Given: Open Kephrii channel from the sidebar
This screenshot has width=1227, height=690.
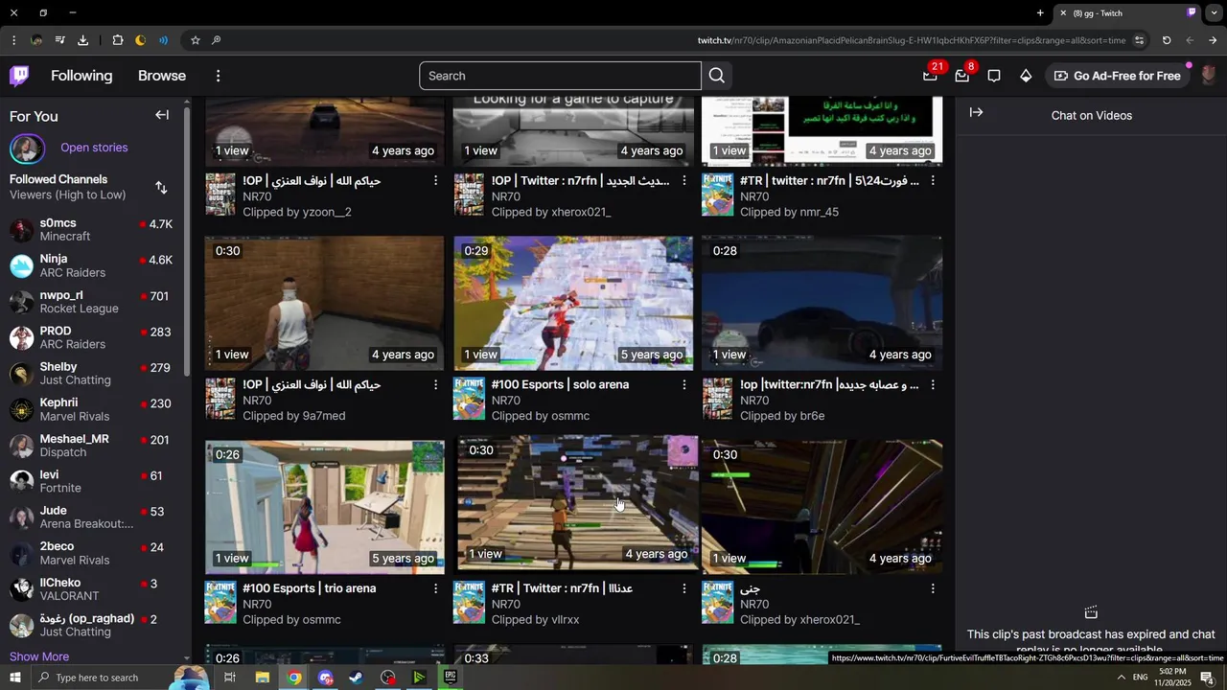Looking at the screenshot, I should click(91, 409).
